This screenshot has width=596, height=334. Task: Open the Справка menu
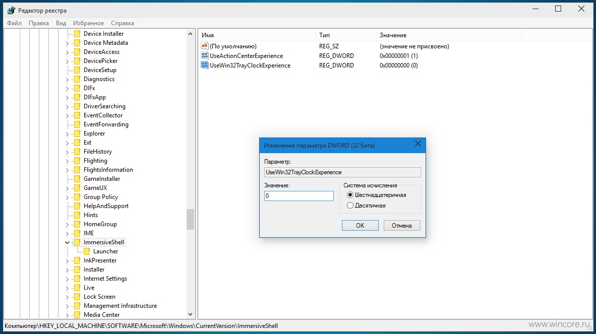123,23
